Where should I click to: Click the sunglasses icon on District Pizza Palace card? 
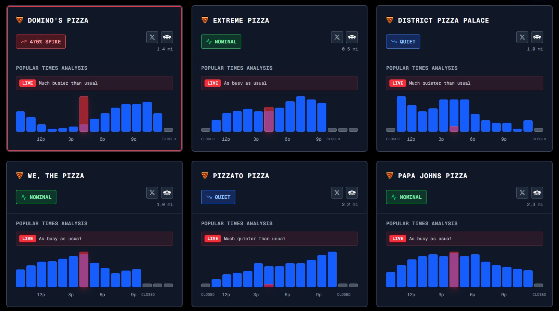537,37
